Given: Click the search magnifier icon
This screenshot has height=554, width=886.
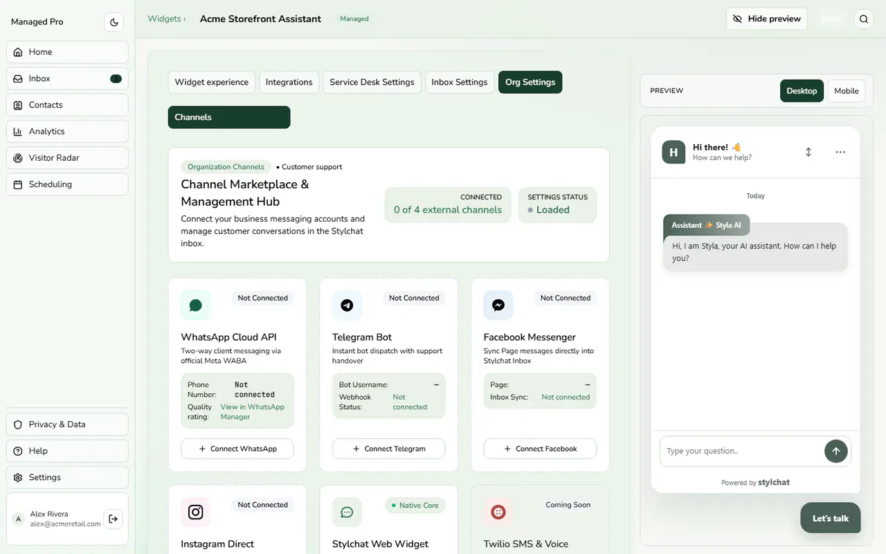Looking at the screenshot, I should pos(864,19).
